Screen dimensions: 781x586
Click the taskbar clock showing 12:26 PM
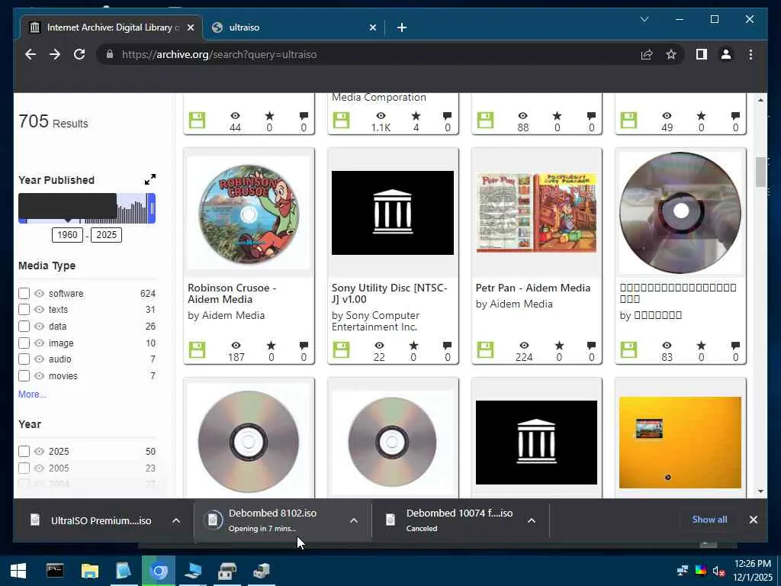752,571
